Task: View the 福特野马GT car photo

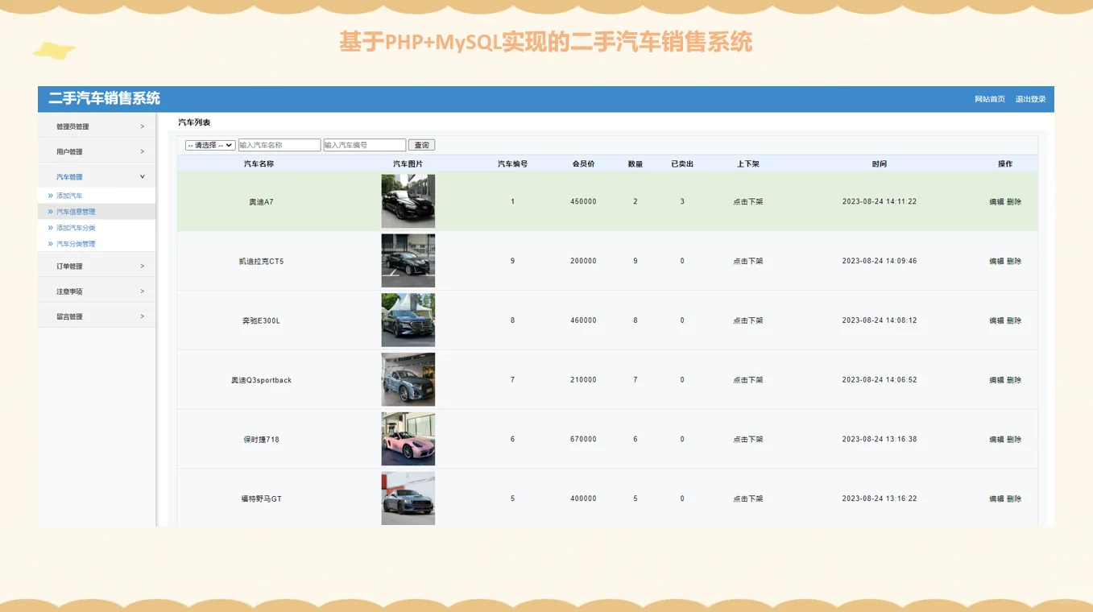Action: (x=408, y=498)
